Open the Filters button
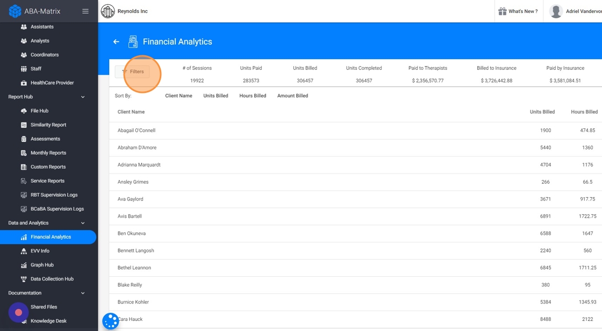602x331 pixels. coord(132,71)
